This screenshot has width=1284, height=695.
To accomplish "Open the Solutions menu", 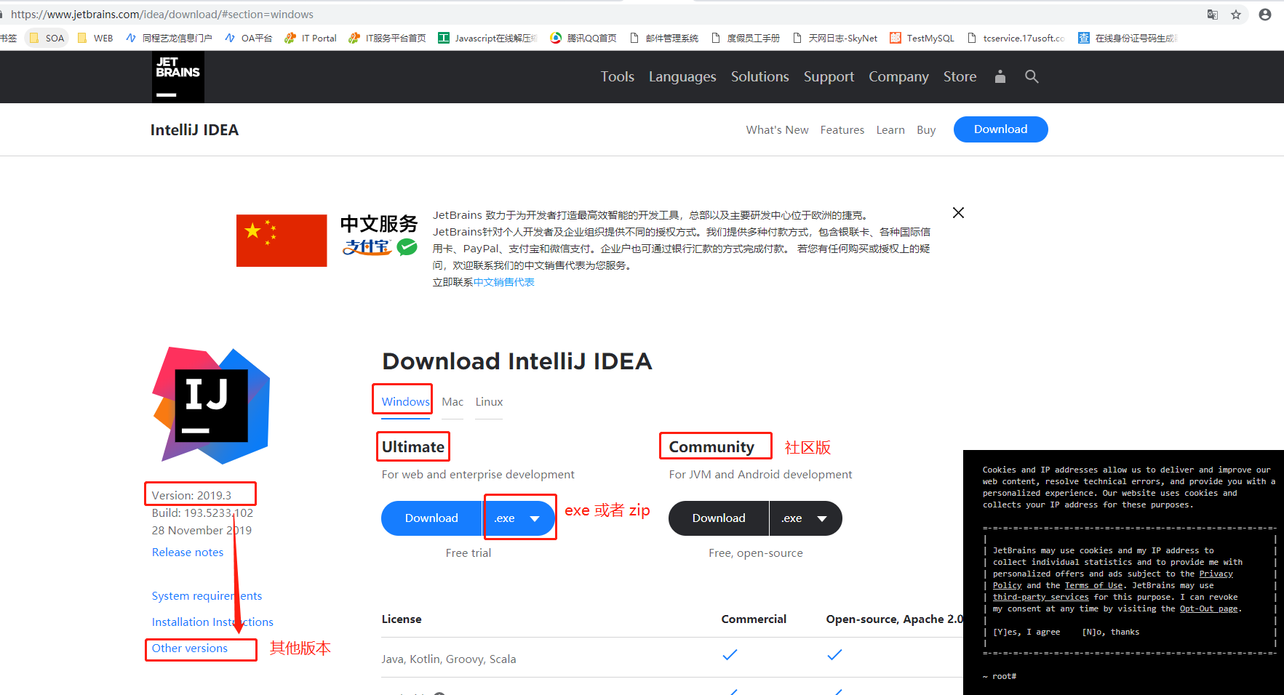I will click(760, 76).
